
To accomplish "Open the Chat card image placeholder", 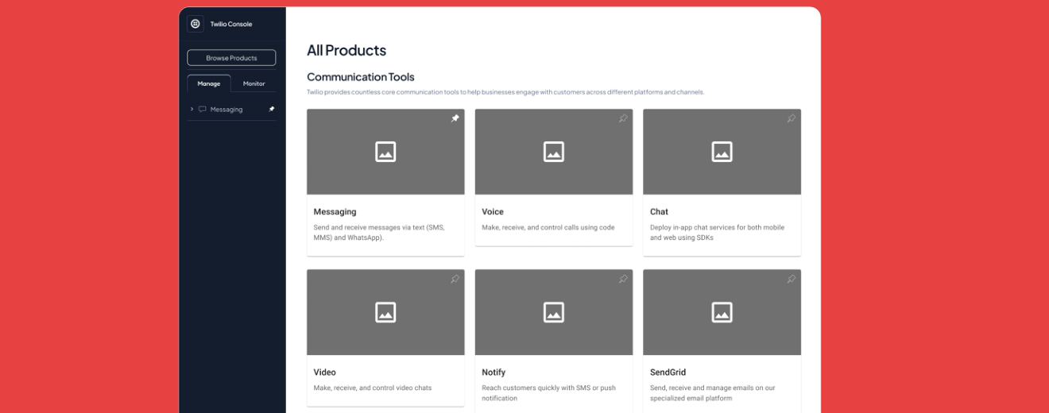I will (722, 152).
